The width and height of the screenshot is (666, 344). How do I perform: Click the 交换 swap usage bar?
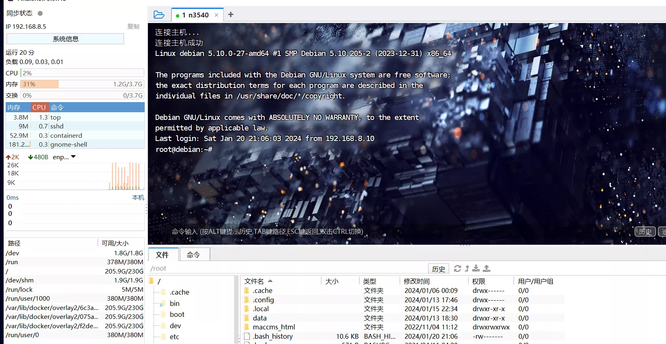coord(82,95)
